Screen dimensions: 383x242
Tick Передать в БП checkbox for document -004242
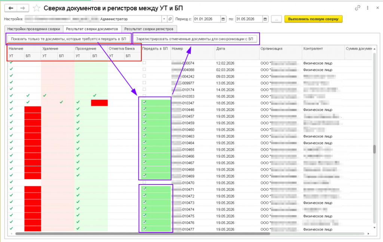pos(144,76)
